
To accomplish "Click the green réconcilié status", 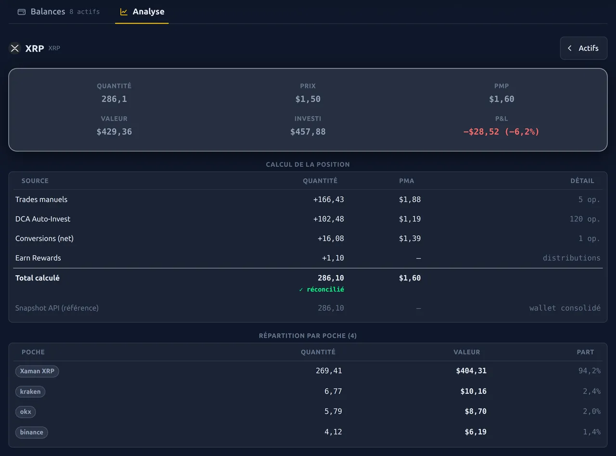I will pos(321,290).
